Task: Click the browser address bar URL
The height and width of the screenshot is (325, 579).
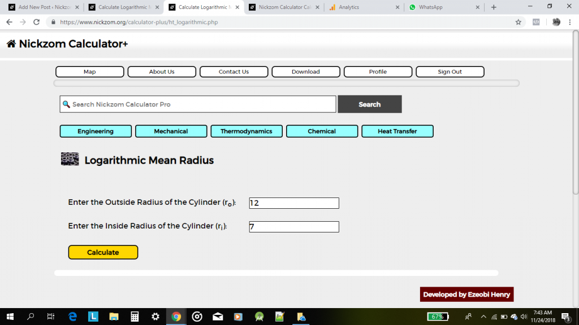Action: pos(139,22)
